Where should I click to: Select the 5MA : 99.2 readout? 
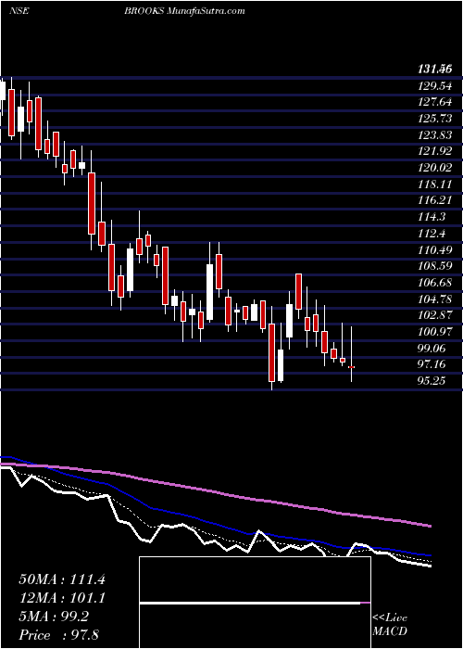[x=54, y=617]
